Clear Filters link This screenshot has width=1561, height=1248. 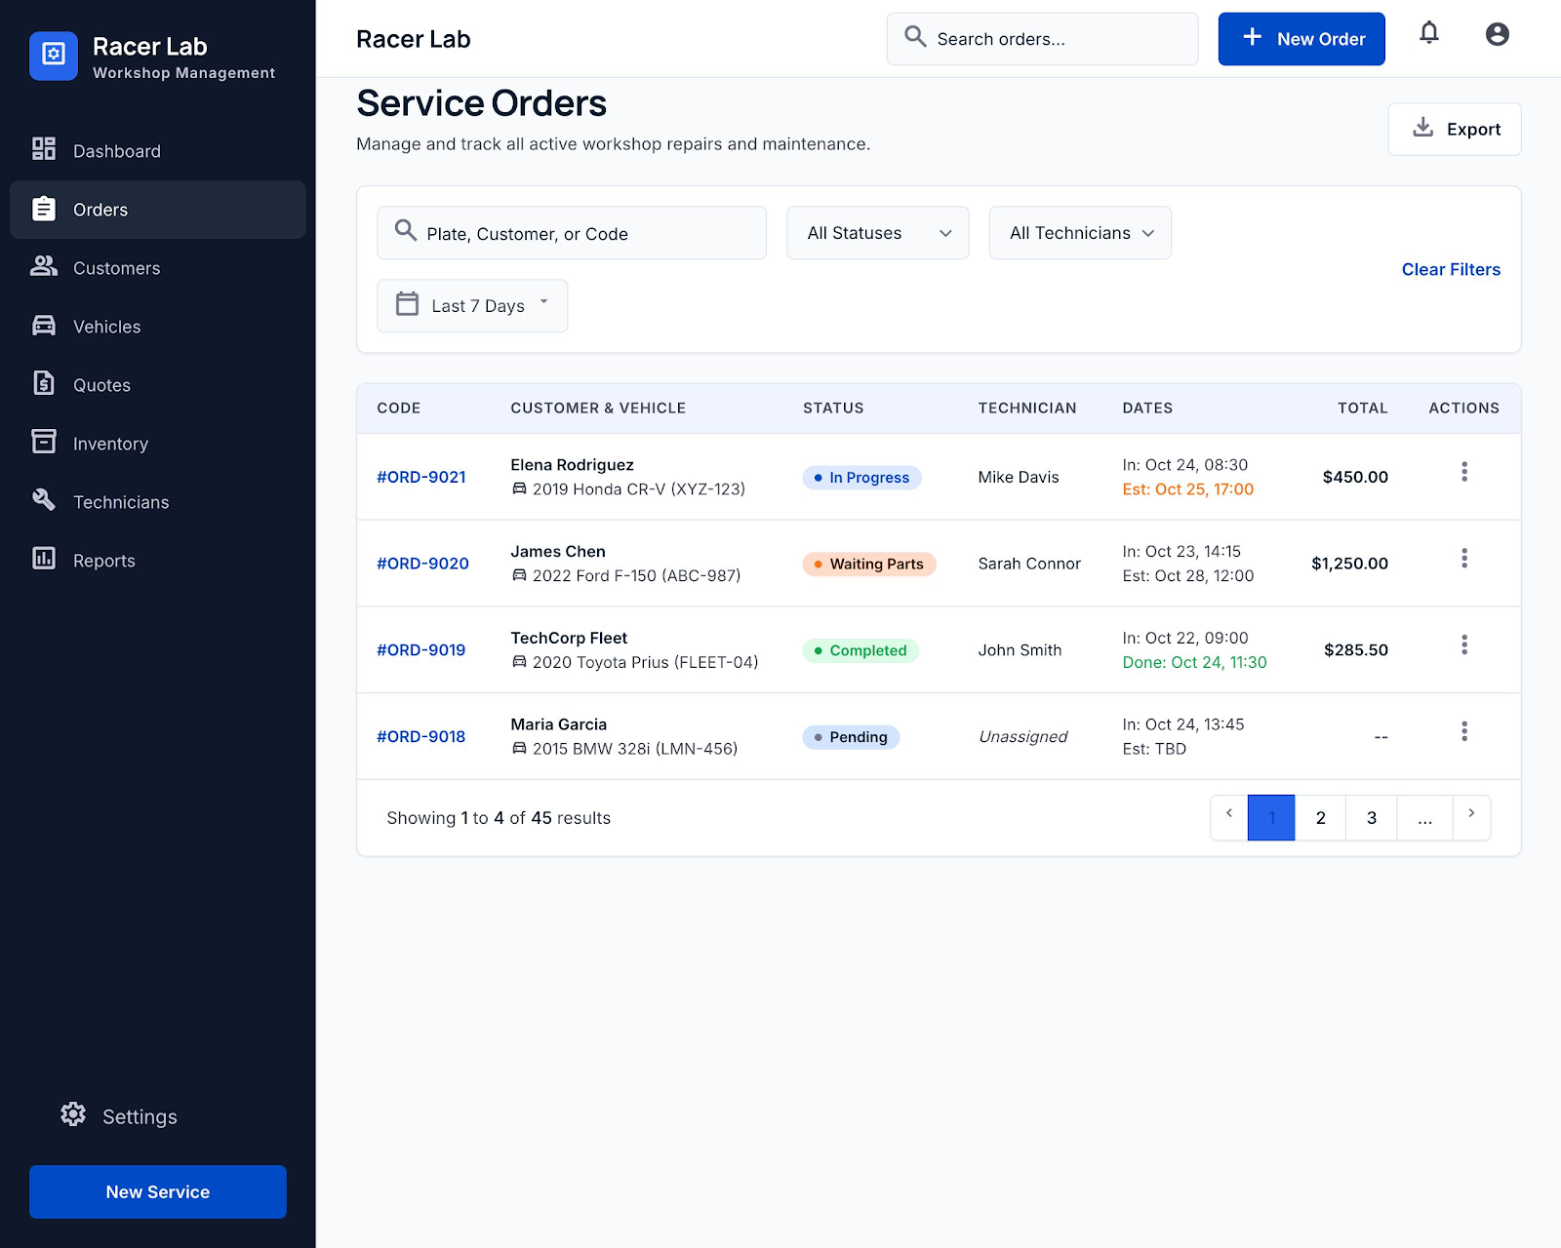1451,269
